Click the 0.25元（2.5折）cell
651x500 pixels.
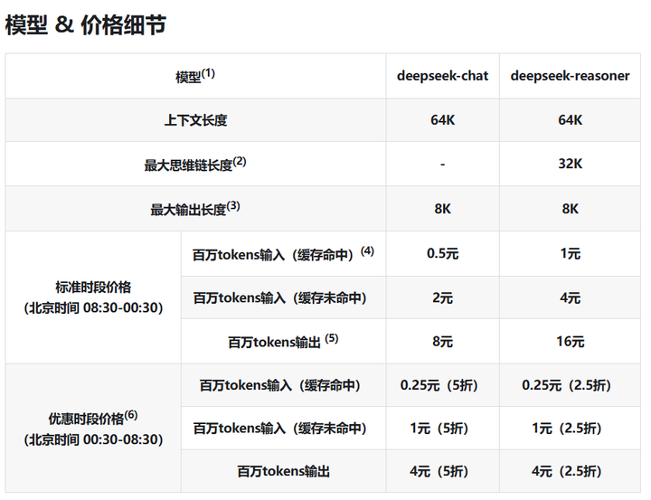[x=570, y=385]
